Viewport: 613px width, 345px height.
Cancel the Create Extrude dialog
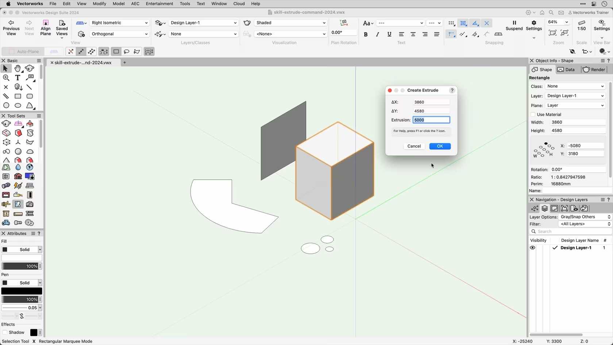(x=414, y=146)
